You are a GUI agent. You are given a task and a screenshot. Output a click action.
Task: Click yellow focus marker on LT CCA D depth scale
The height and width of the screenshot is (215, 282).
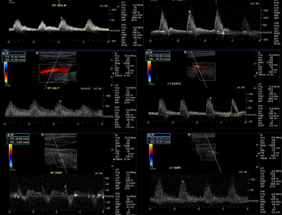pyautogui.click(x=257, y=73)
